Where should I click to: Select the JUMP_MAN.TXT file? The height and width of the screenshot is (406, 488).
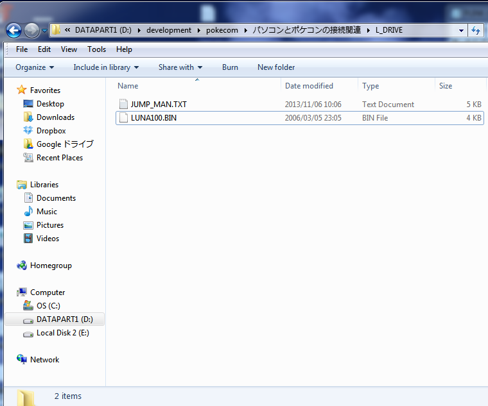tap(159, 105)
